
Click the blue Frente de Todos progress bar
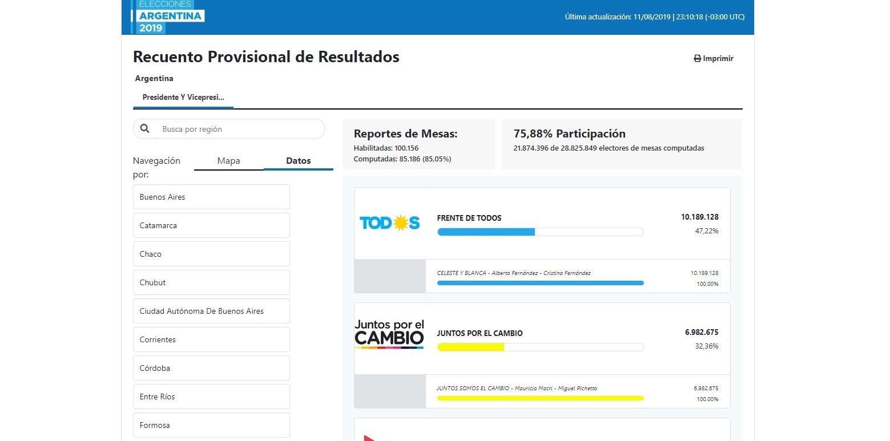540,232
